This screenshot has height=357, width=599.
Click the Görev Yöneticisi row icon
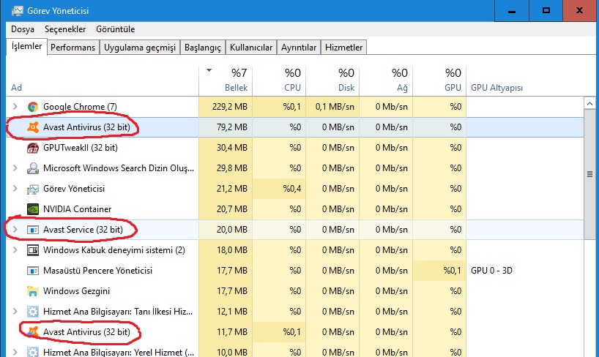pyautogui.click(x=33, y=189)
